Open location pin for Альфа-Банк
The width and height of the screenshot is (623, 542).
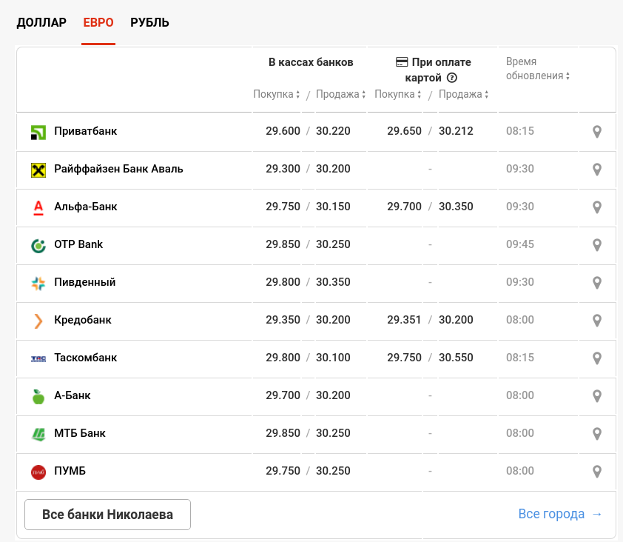coord(597,207)
